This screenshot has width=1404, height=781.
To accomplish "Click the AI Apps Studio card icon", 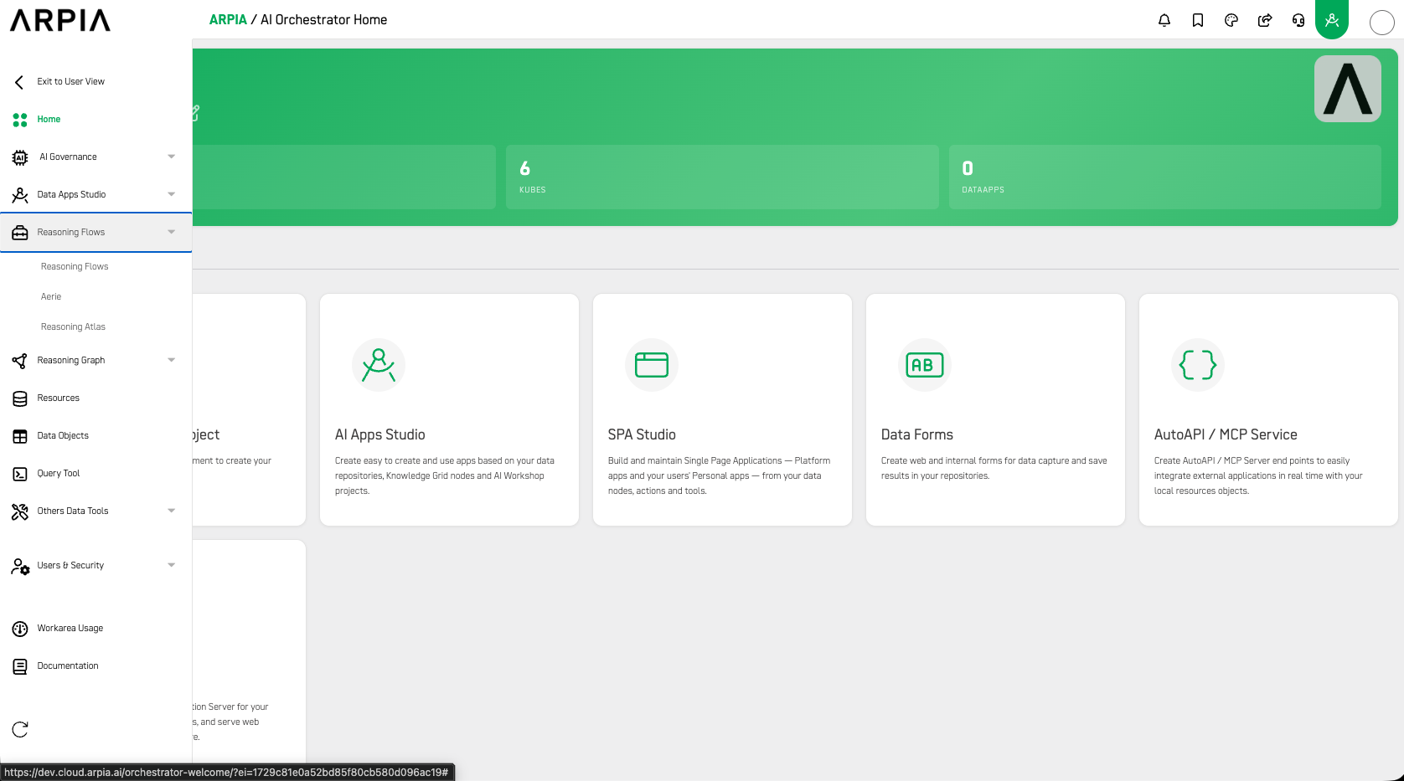I will 379,365.
